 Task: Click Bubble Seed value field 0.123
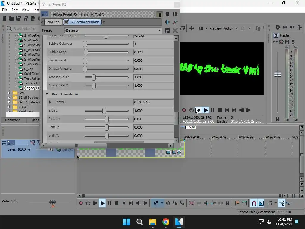point(153,52)
